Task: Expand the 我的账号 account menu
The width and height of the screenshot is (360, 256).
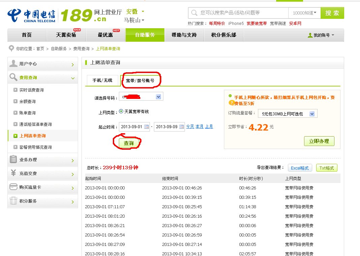Action: (321, 35)
